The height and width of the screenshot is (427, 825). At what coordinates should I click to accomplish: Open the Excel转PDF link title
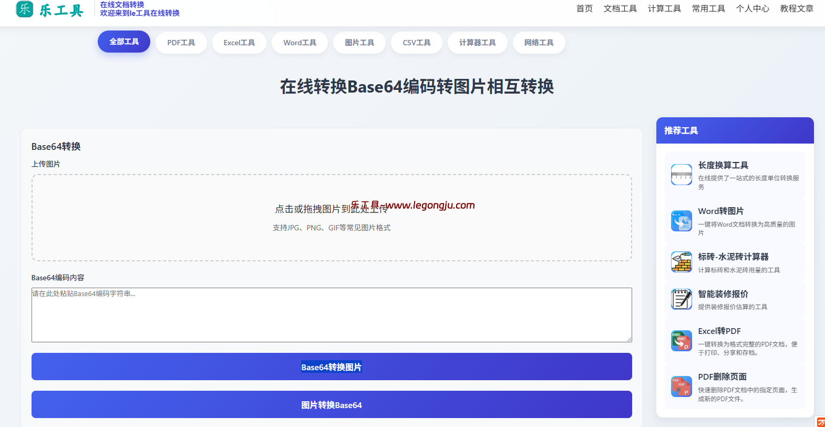coord(719,331)
